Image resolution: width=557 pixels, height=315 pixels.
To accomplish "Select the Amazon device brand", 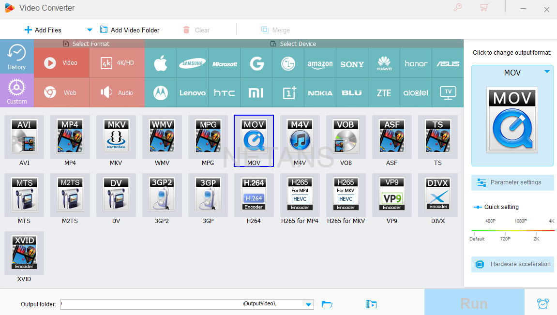I will (x=320, y=63).
